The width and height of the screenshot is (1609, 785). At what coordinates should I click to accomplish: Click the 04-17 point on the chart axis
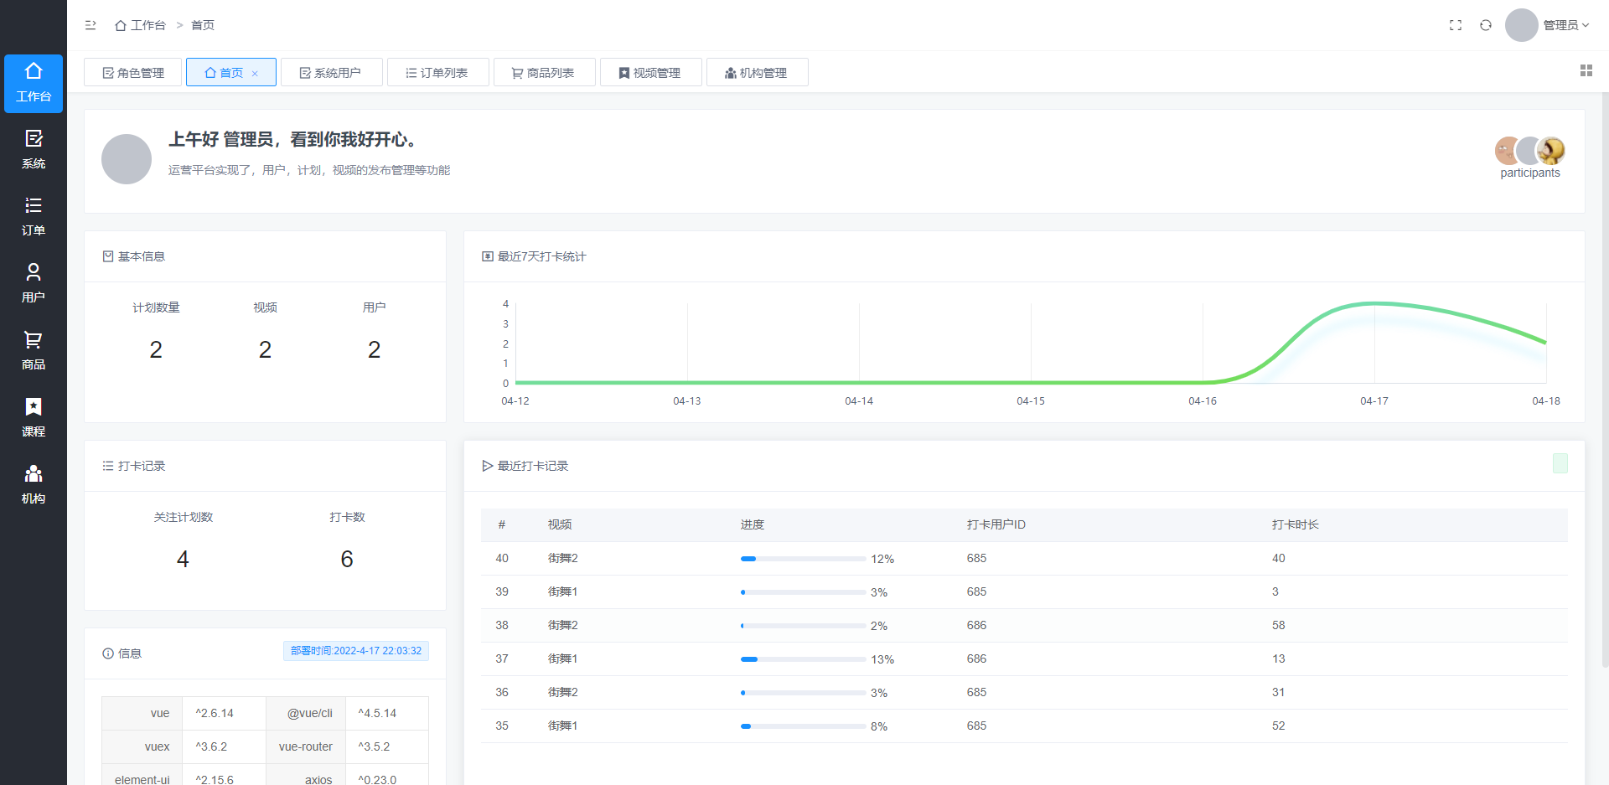coord(1374,401)
